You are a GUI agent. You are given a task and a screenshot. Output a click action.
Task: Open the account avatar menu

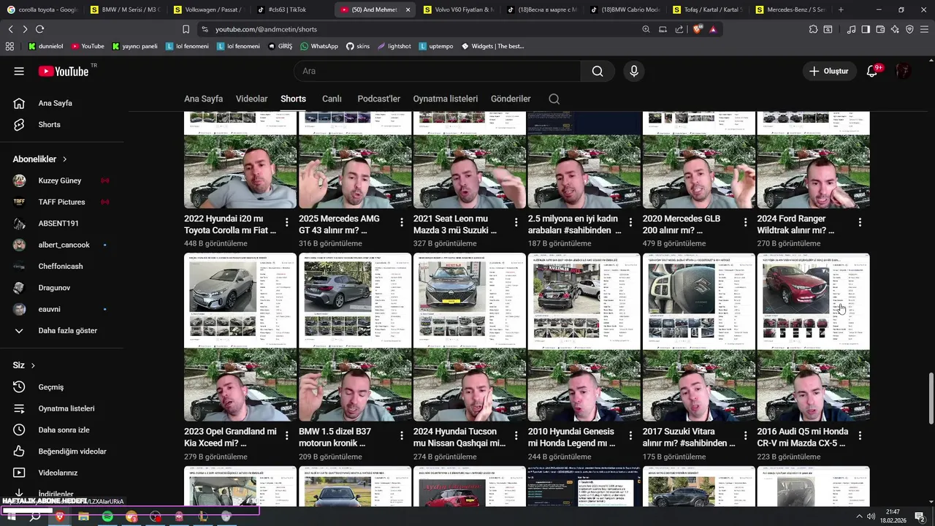[904, 71]
